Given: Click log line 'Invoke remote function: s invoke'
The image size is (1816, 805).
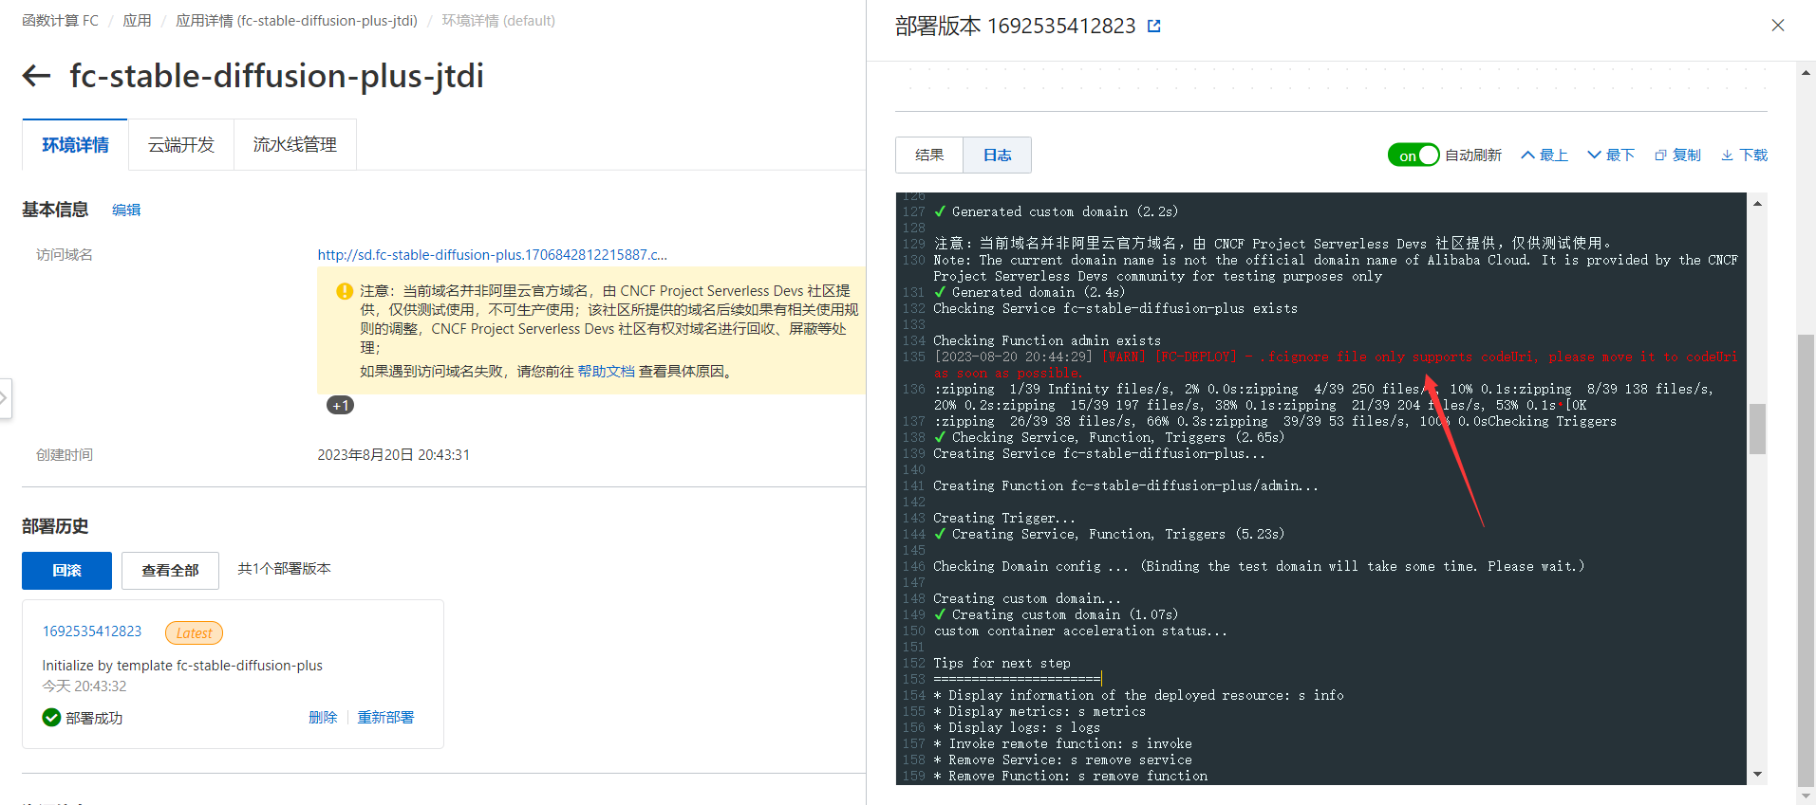Looking at the screenshot, I should [1062, 744].
